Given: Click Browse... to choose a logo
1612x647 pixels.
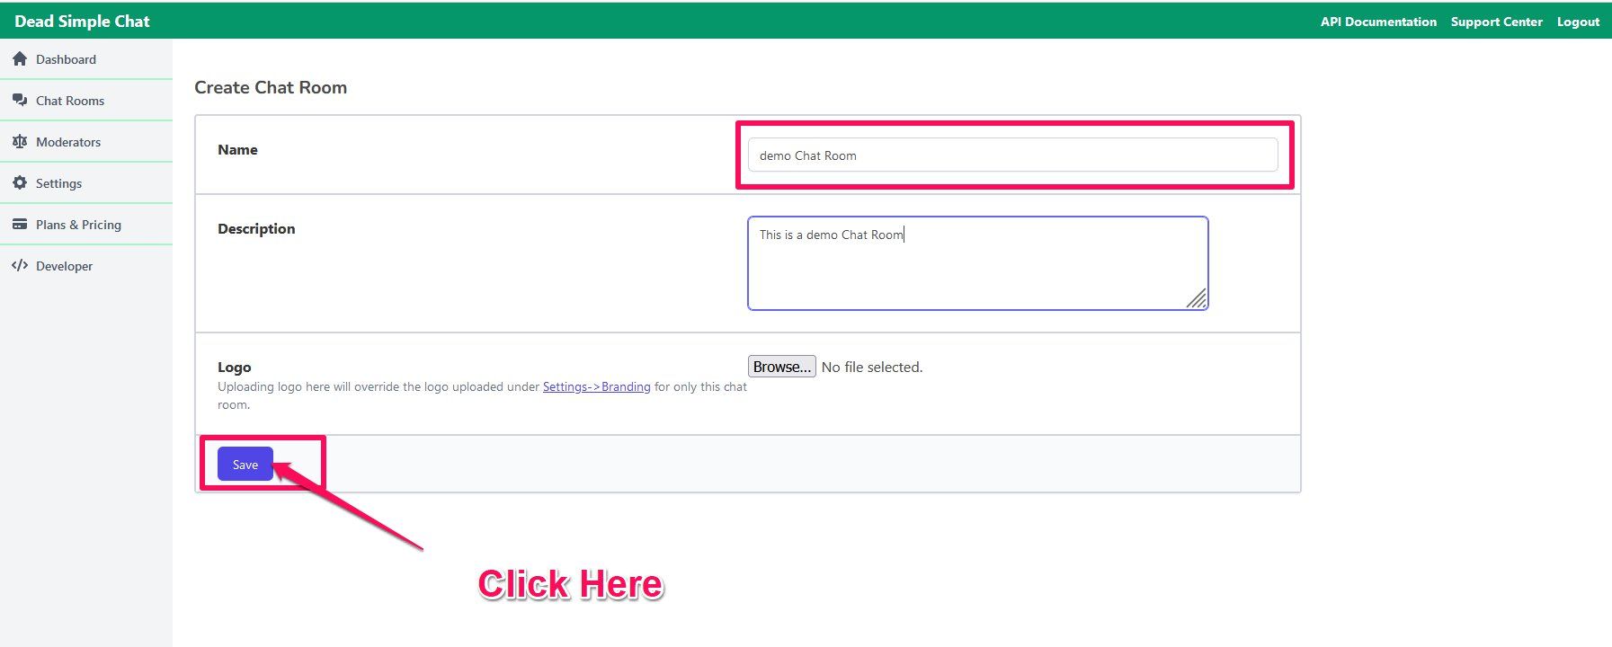Looking at the screenshot, I should pyautogui.click(x=781, y=367).
